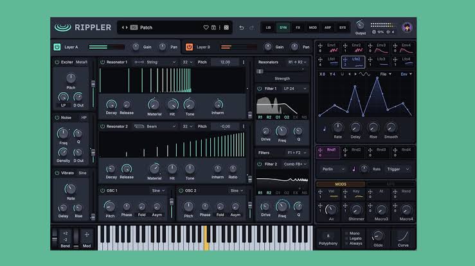Switch to the FX tab

pyautogui.click(x=298, y=28)
